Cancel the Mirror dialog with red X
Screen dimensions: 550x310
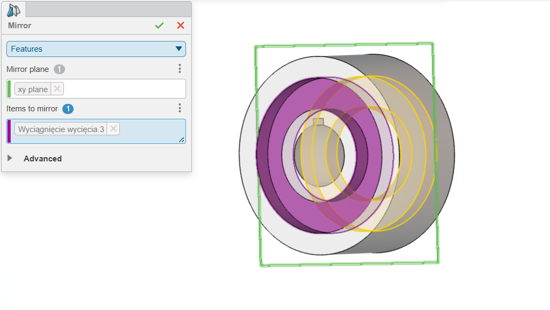[181, 26]
